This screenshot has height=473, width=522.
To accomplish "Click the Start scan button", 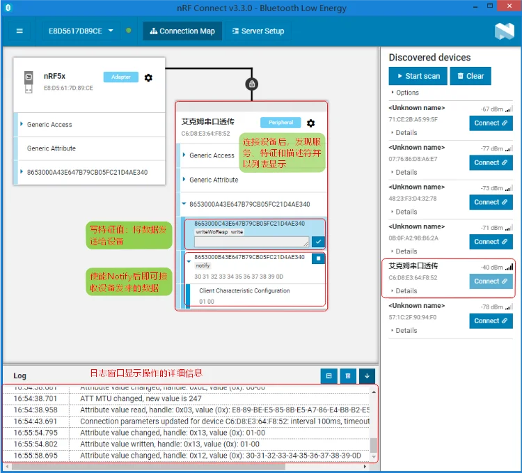I will coord(418,76).
